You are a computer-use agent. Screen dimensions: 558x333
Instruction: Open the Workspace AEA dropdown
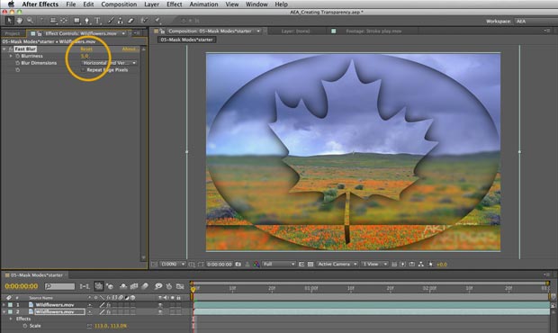pos(535,21)
